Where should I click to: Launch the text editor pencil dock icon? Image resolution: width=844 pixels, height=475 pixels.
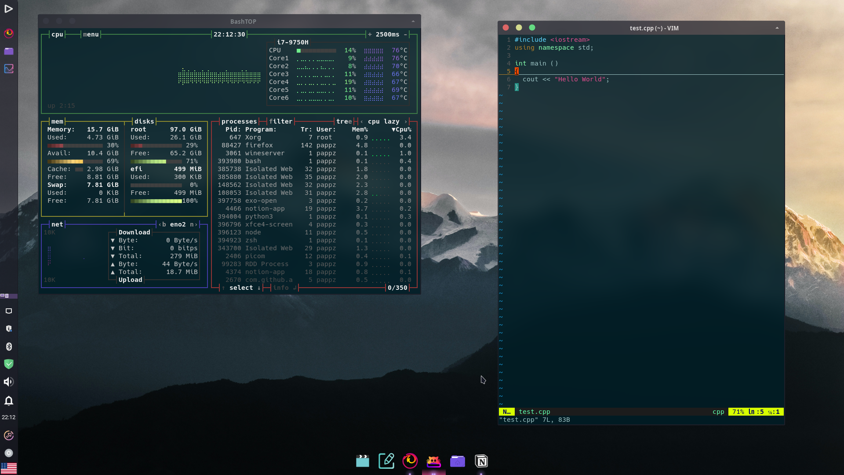click(386, 461)
